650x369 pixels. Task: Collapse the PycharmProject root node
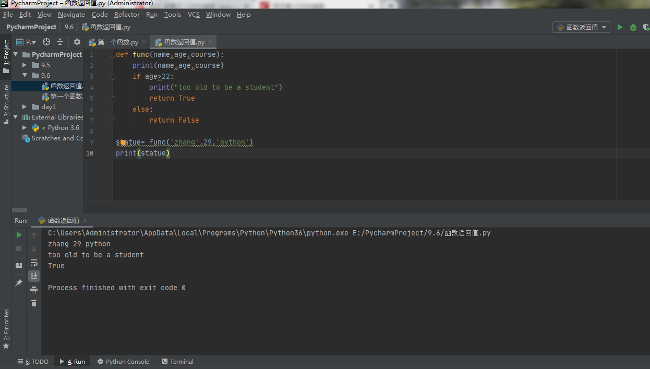click(x=15, y=54)
